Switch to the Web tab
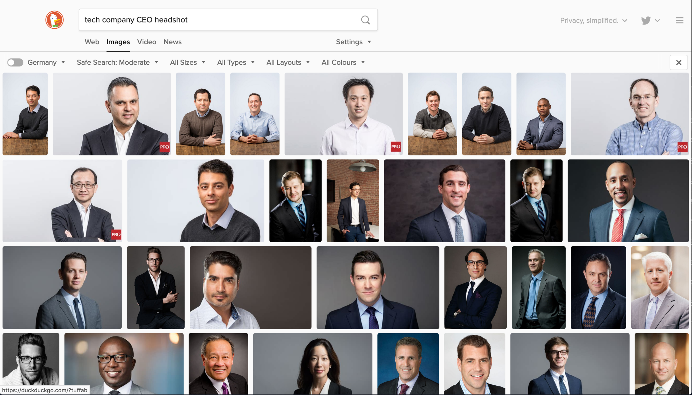Image resolution: width=692 pixels, height=395 pixels. 92,42
